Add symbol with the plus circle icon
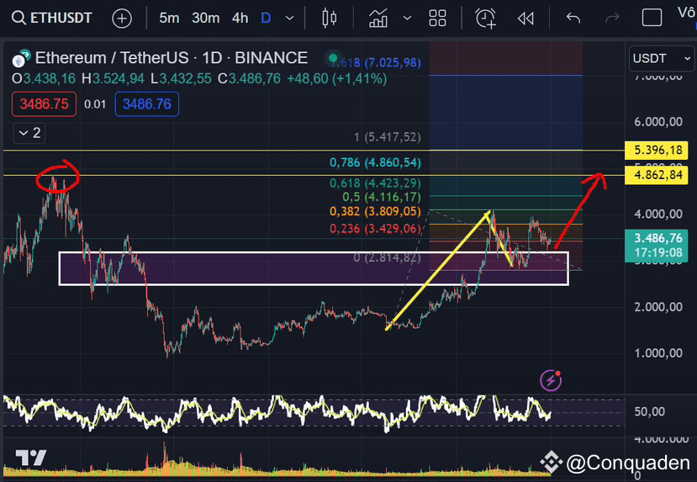The width and height of the screenshot is (697, 482). point(122,19)
